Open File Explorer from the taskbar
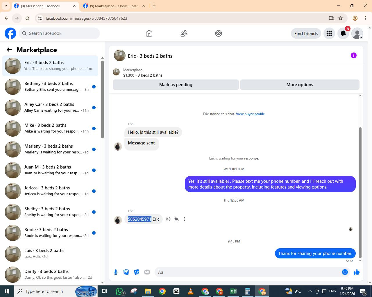 pyautogui.click(x=148, y=291)
